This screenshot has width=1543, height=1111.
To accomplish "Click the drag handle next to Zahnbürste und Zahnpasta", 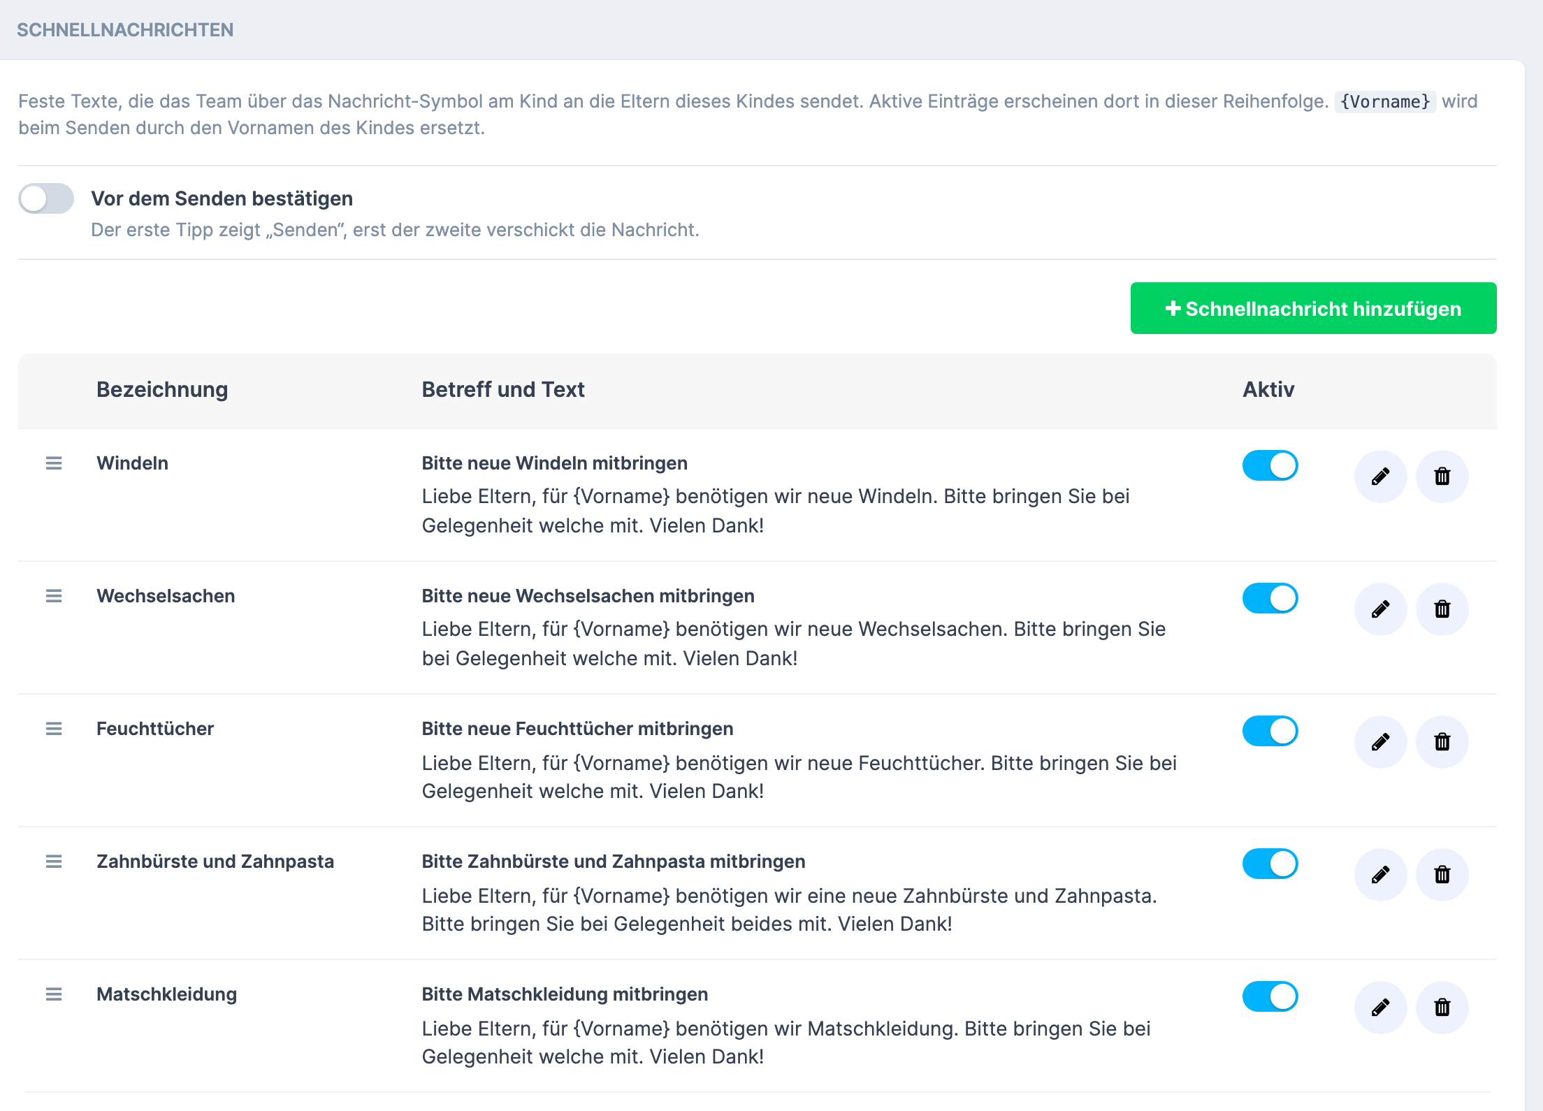I will (54, 862).
